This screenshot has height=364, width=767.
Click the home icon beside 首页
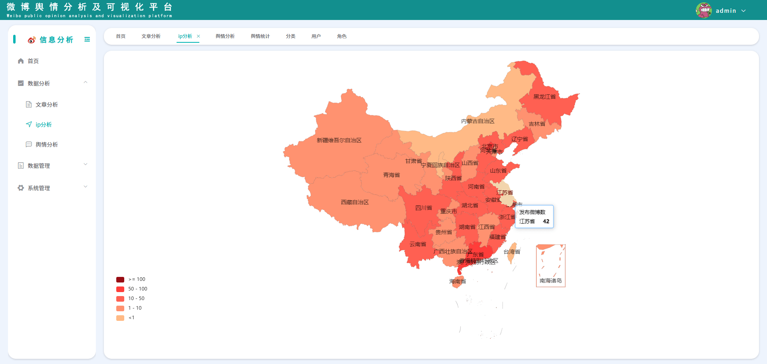[21, 61]
